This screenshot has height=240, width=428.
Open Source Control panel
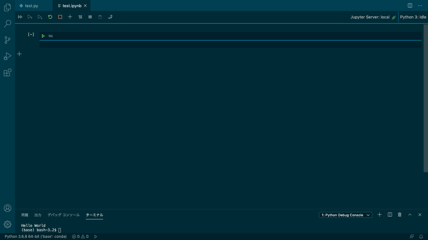click(7, 40)
